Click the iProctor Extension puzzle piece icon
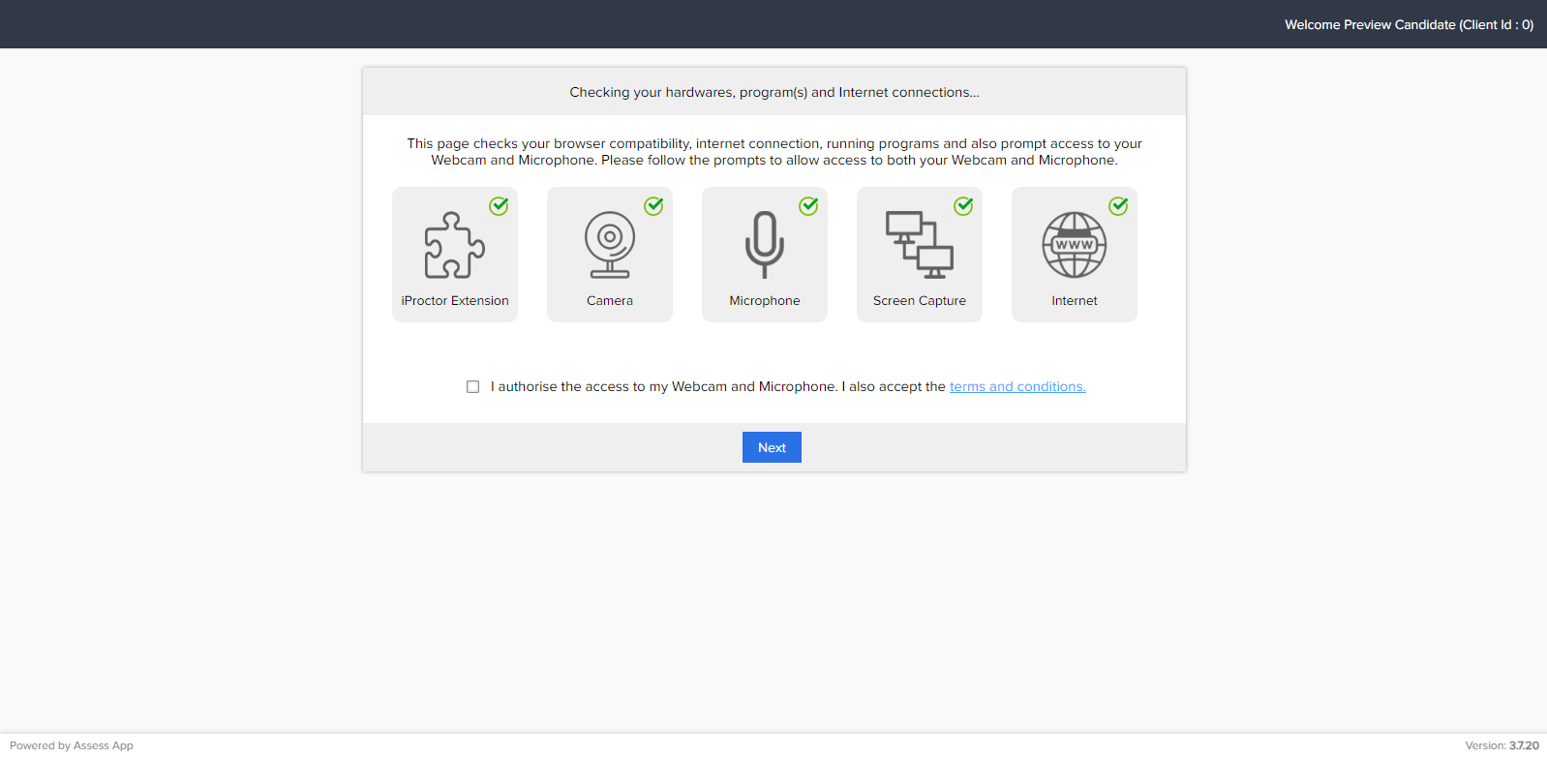The width and height of the screenshot is (1547, 757). (454, 245)
